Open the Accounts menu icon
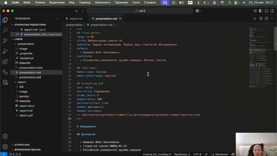Screen dimensions: 277x156 point(5,136)
